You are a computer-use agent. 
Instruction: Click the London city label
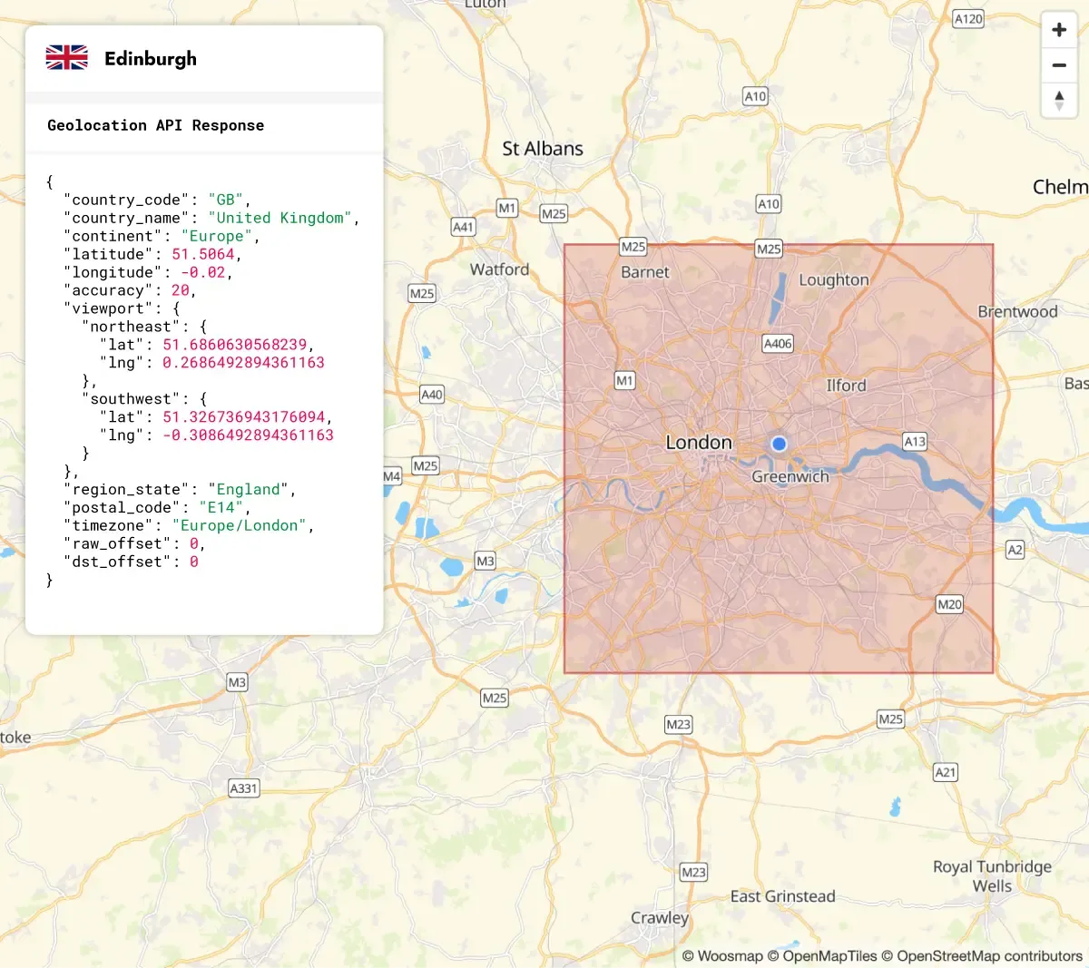coord(699,443)
